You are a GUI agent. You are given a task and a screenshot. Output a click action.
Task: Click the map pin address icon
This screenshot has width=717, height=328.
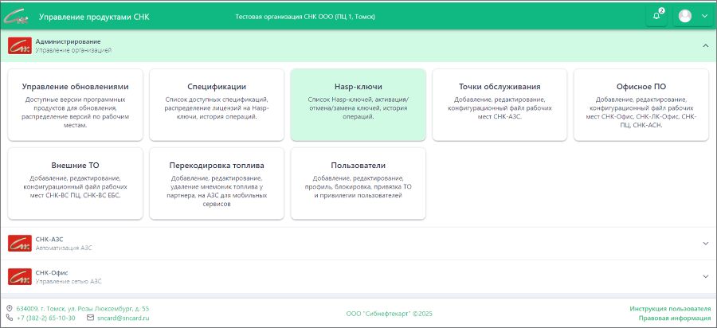[9, 308]
